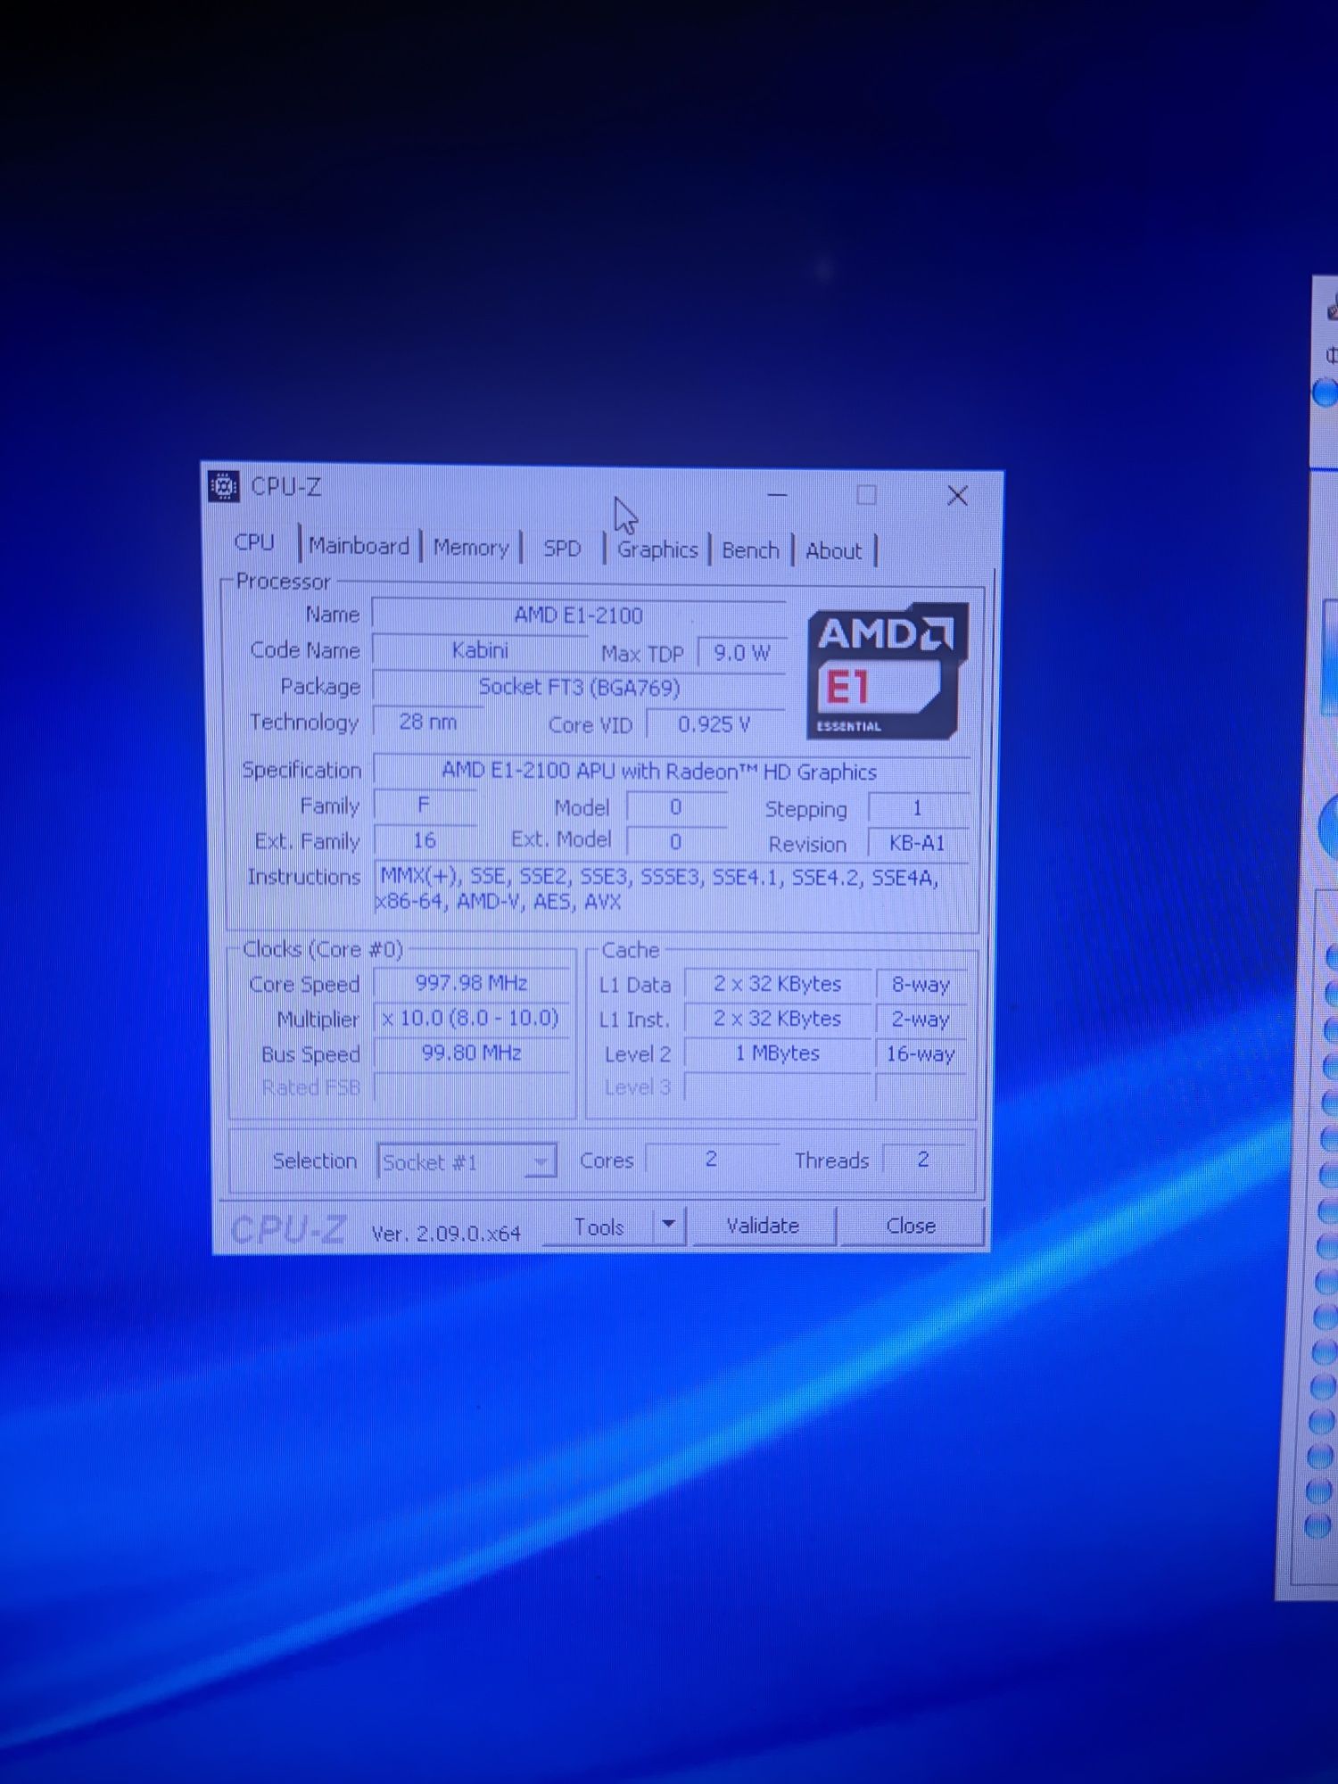Click the Core VID value 0.925 V
This screenshot has width=1338, height=1784.
714,724
